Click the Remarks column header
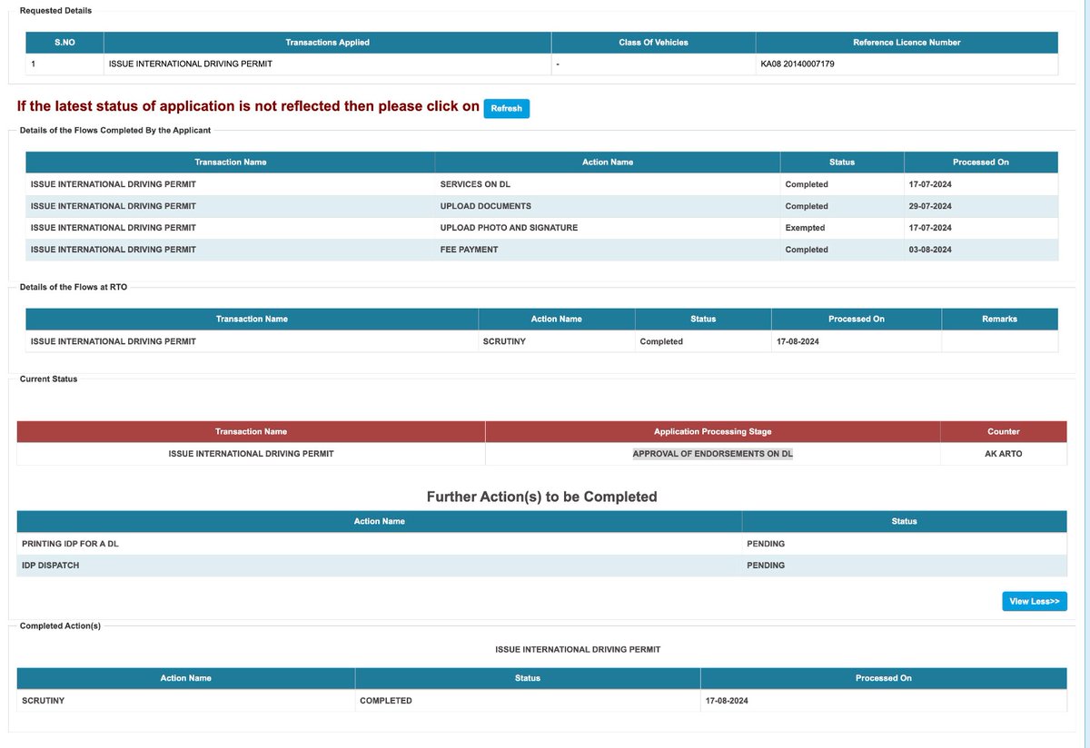 999,320
